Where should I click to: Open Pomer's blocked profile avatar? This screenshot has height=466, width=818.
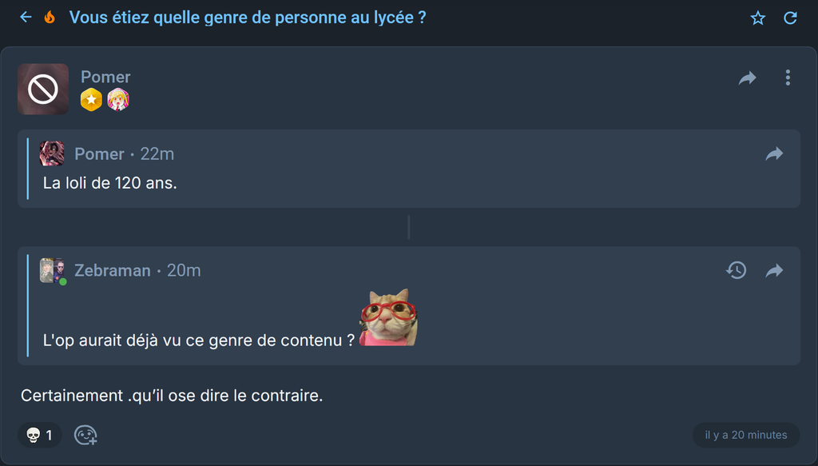(x=43, y=90)
